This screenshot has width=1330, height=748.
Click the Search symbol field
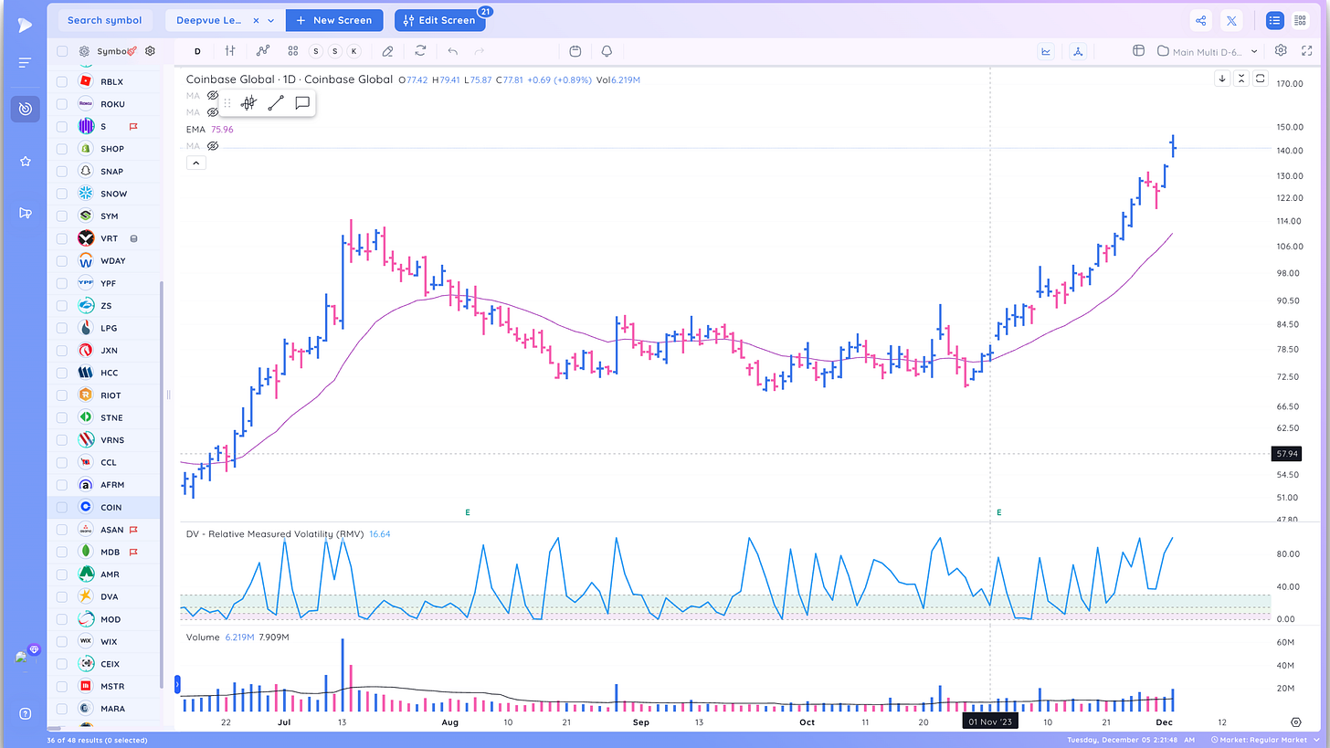(x=105, y=20)
